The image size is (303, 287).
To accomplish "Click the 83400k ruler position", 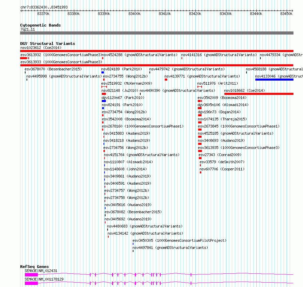I will point(134,14).
